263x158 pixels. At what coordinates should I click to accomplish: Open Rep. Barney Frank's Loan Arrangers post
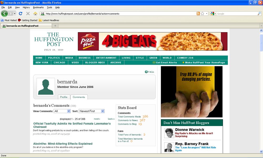pyautogui.click(x=196, y=149)
